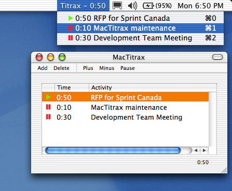This screenshot has width=232, height=191.
Task: Click Minus toolbar button
Action: pyautogui.click(x=107, y=68)
